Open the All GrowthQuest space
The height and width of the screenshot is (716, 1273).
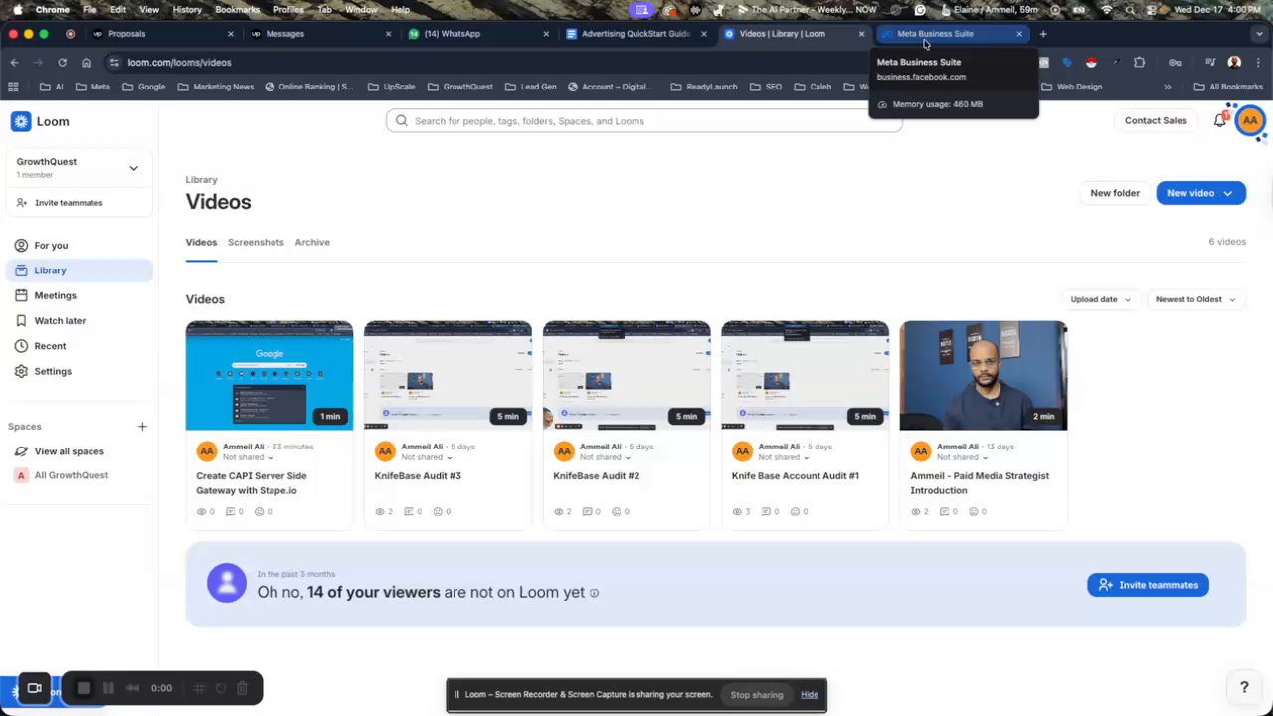pyautogui.click(x=80, y=475)
